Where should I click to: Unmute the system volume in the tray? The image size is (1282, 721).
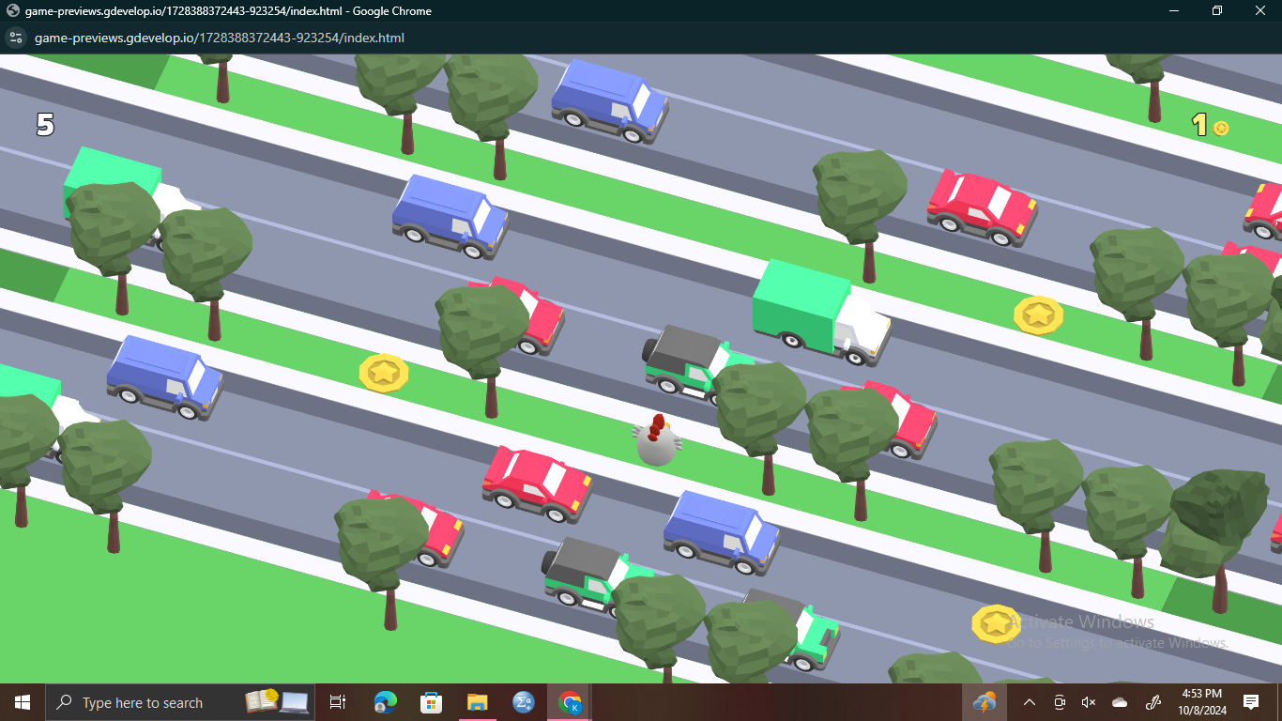click(1089, 702)
